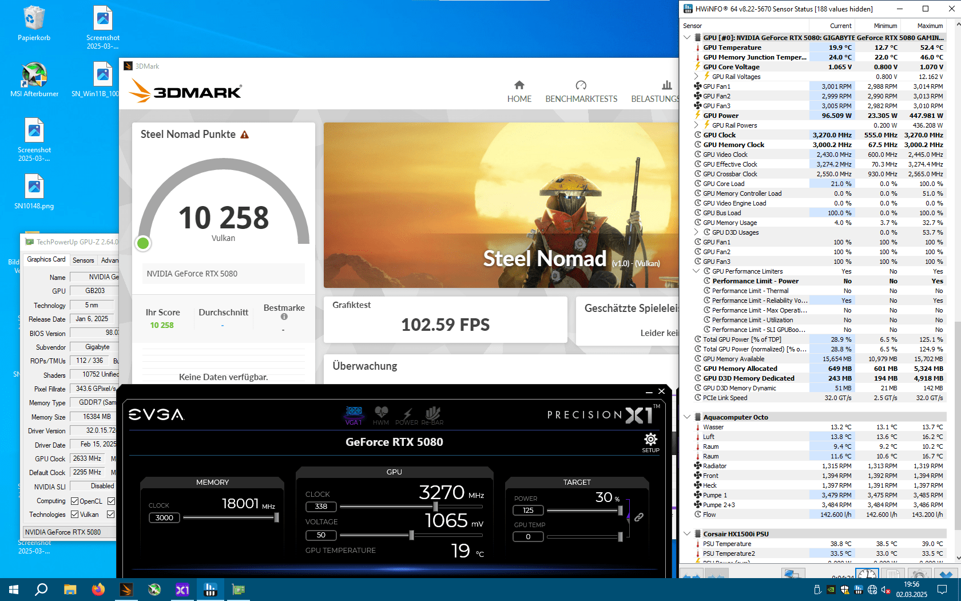961x601 pixels.
Task: Expand GPU Rail Powers row
Action: pyautogui.click(x=696, y=125)
